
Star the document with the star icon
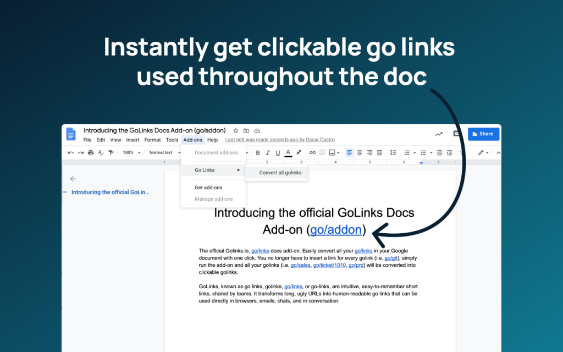pos(236,131)
